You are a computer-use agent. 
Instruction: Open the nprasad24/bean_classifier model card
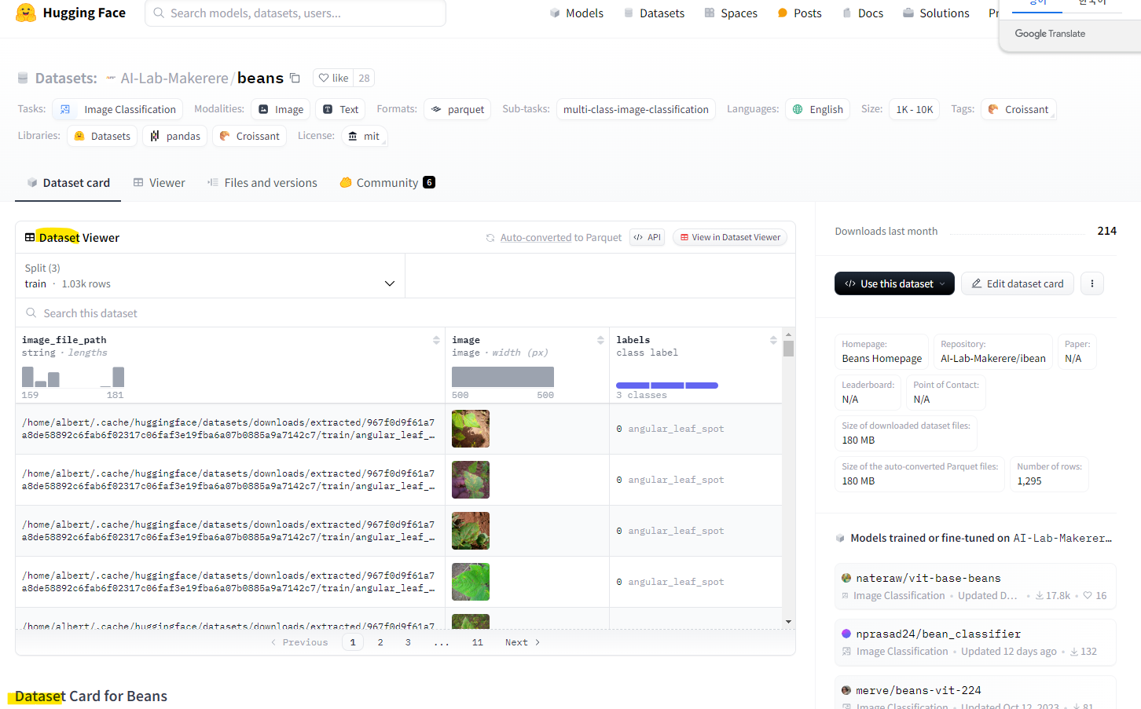[x=975, y=642]
